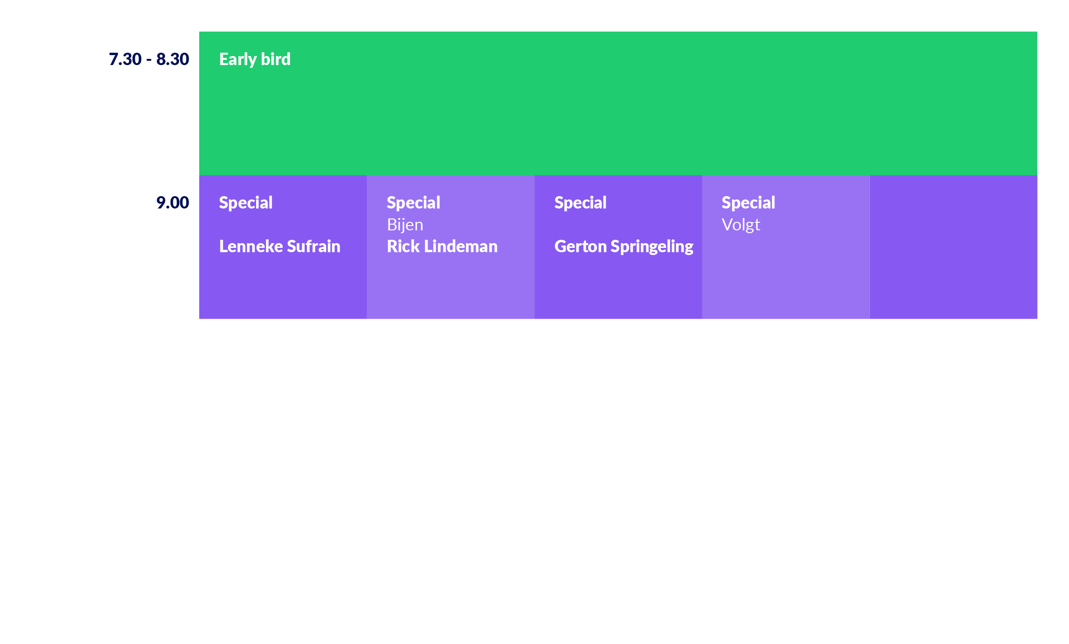The image size is (1069, 644).
Task: Open the Early bird session block
Action: point(618,104)
